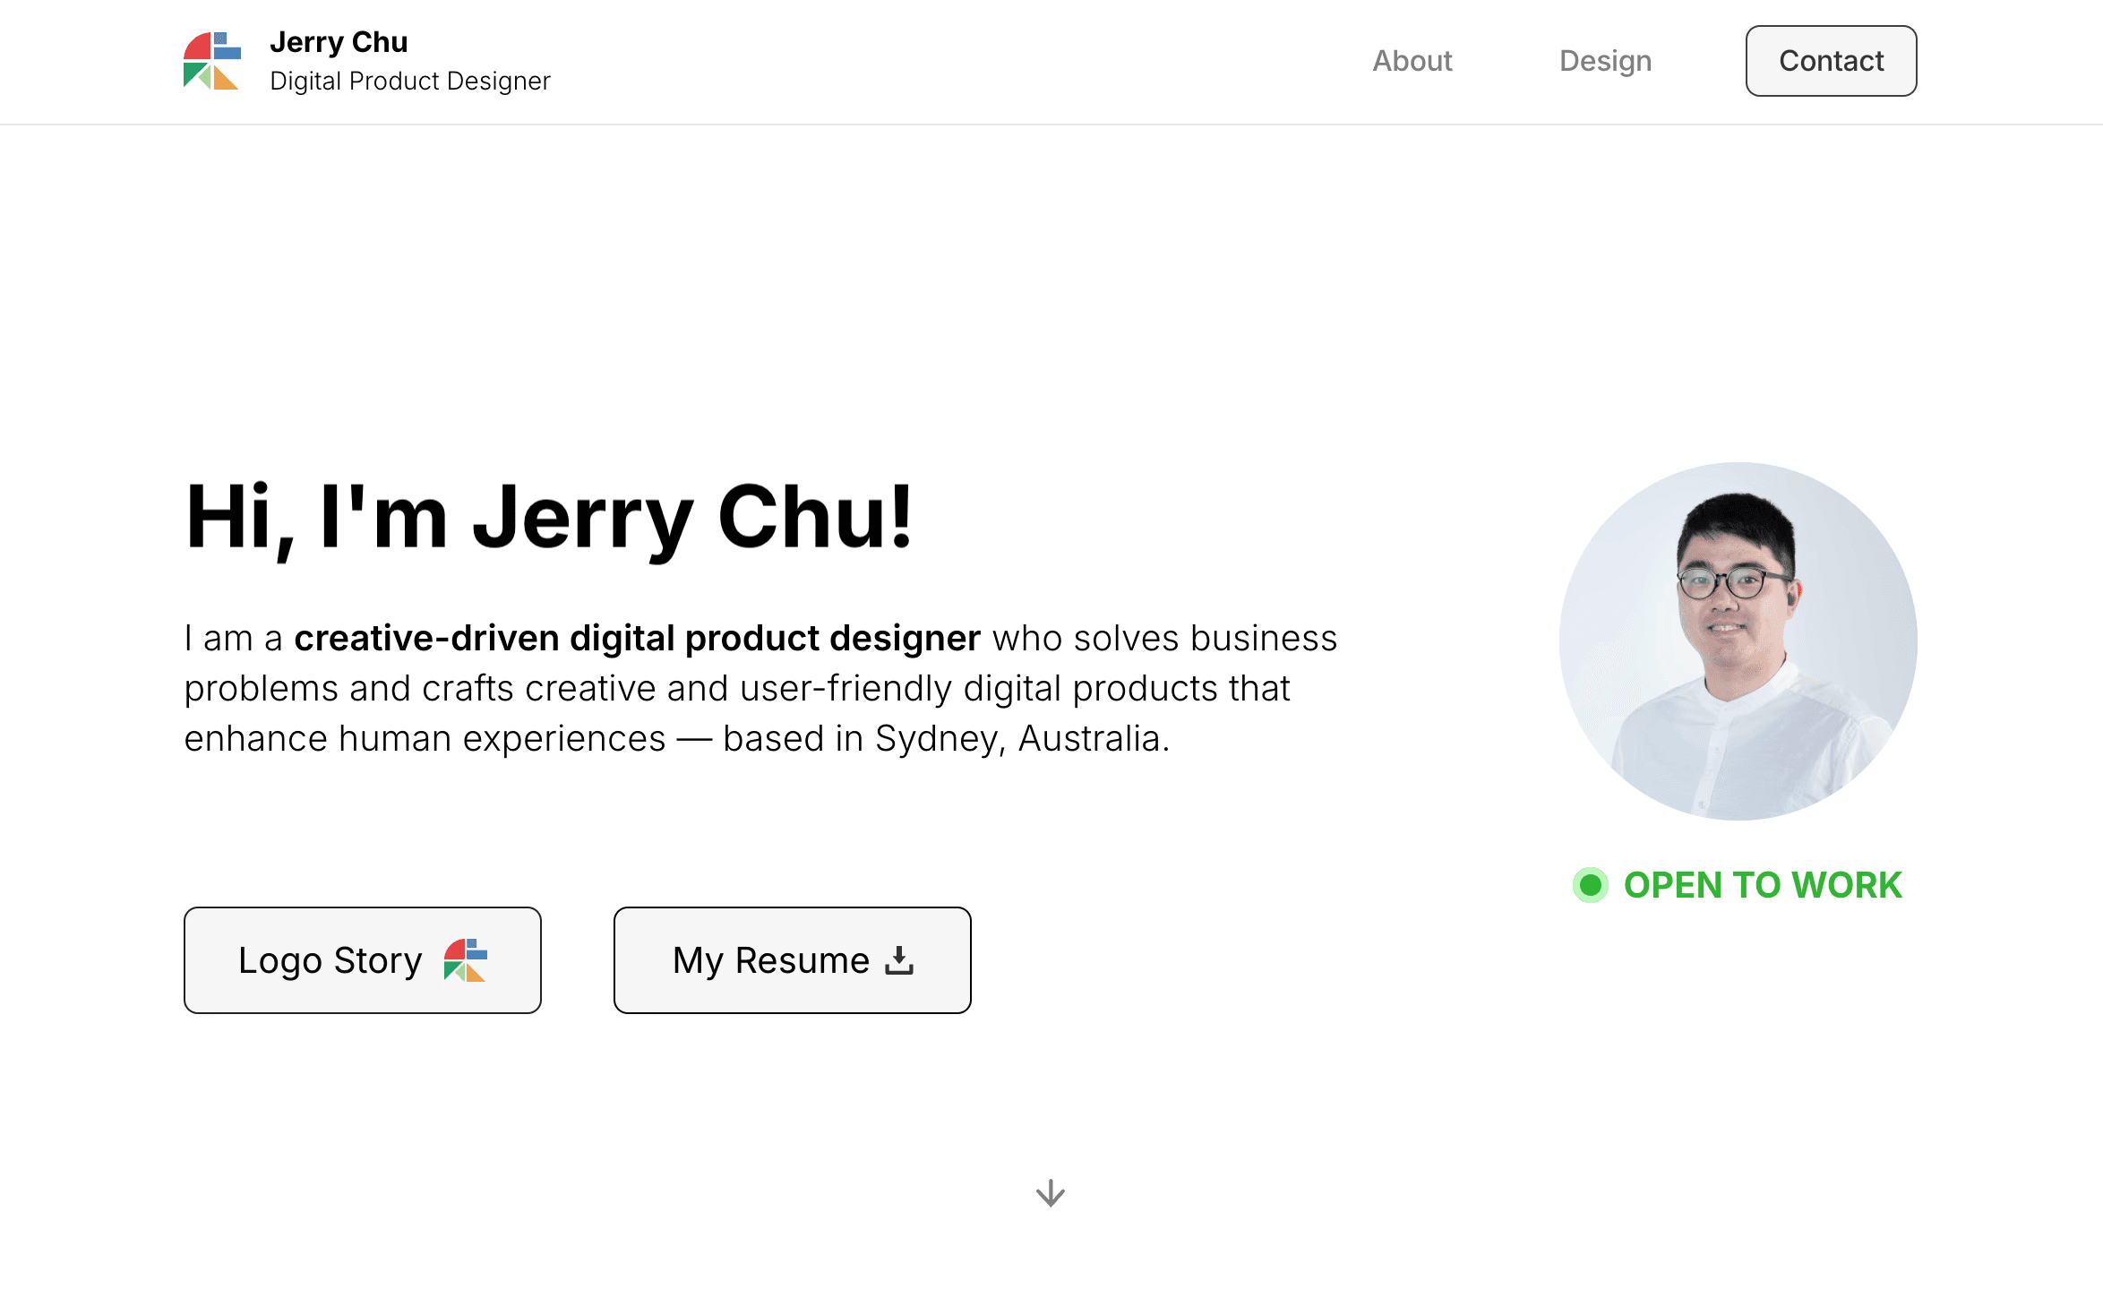
Task: Click the Jerry Chu name in header
Action: pos(339,42)
